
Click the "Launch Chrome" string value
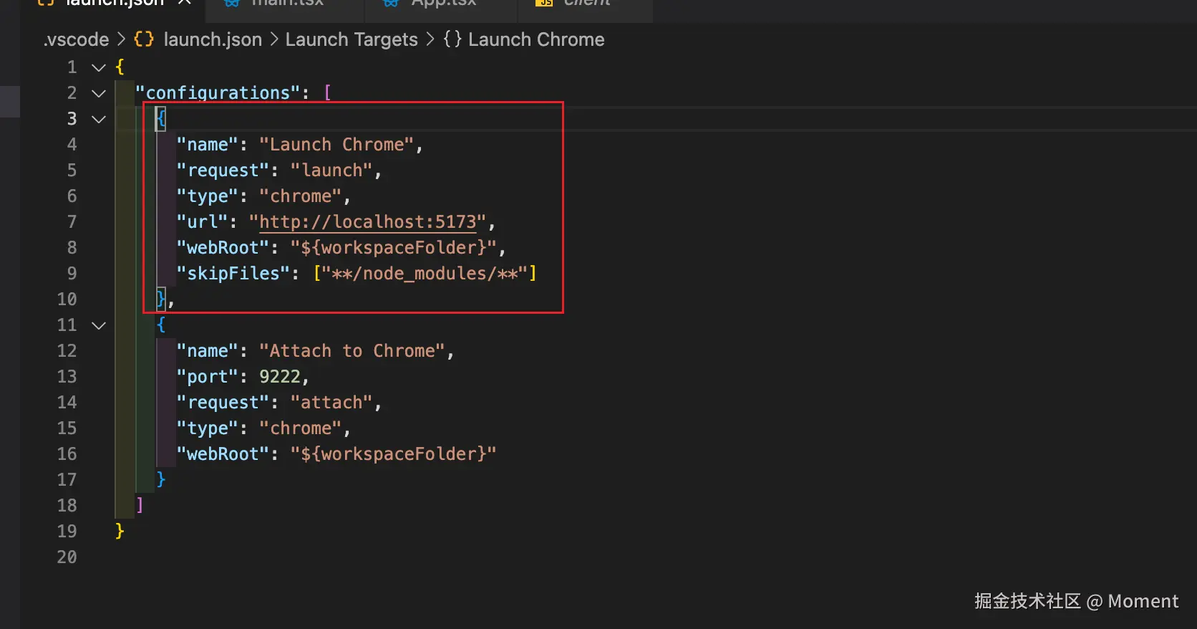336,145
